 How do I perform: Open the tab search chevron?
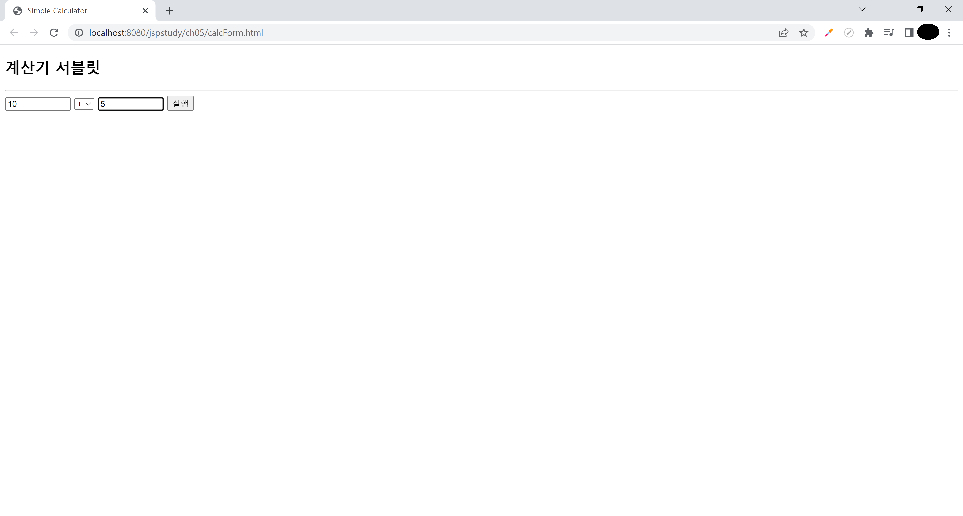(862, 9)
